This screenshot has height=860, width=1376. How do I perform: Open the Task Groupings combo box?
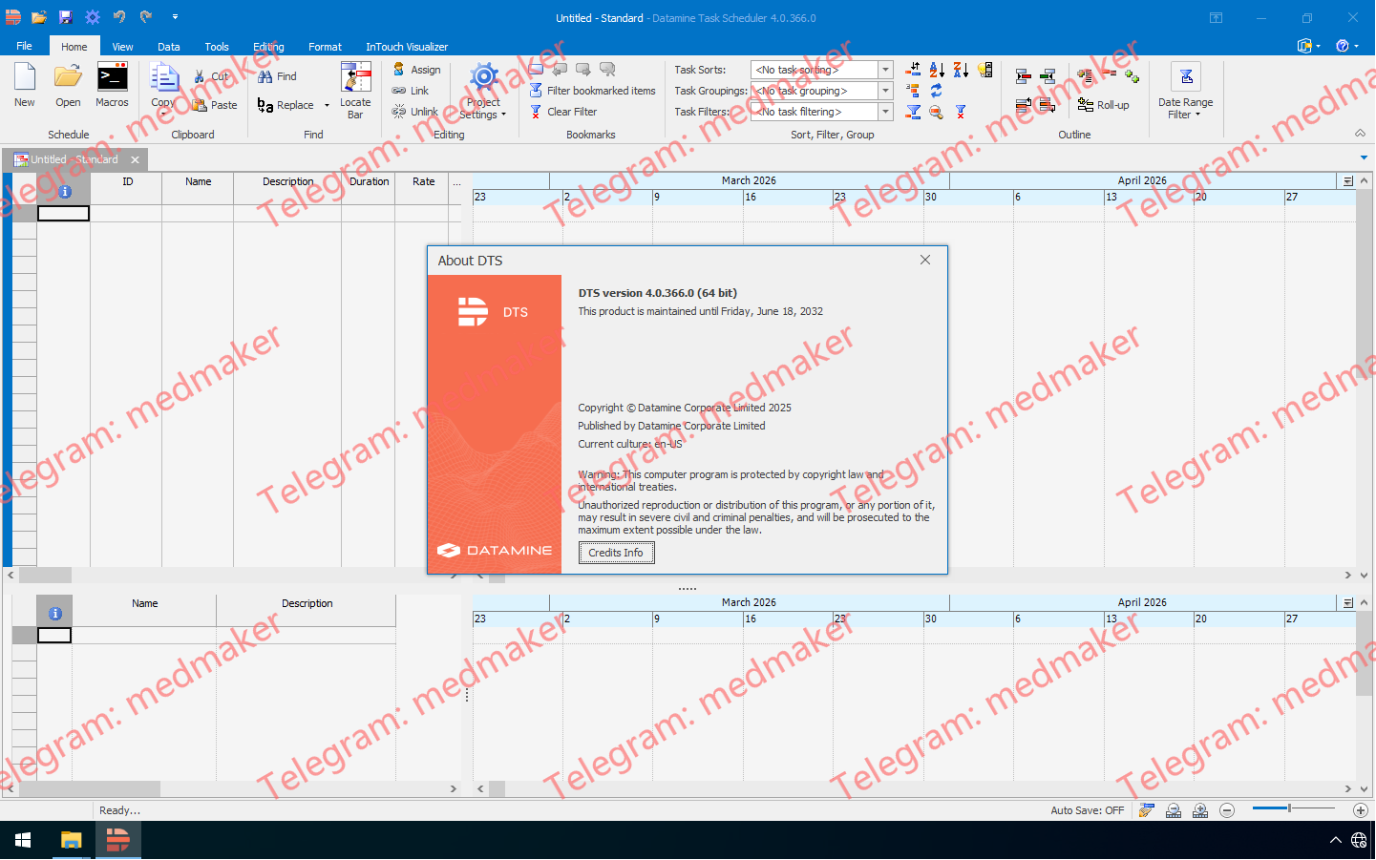(885, 91)
